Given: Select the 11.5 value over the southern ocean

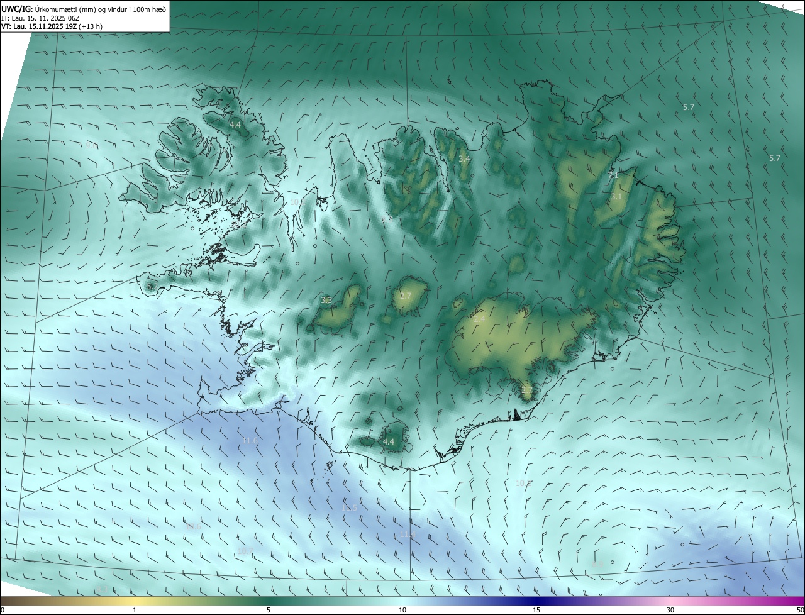Looking at the screenshot, I should click(350, 507).
